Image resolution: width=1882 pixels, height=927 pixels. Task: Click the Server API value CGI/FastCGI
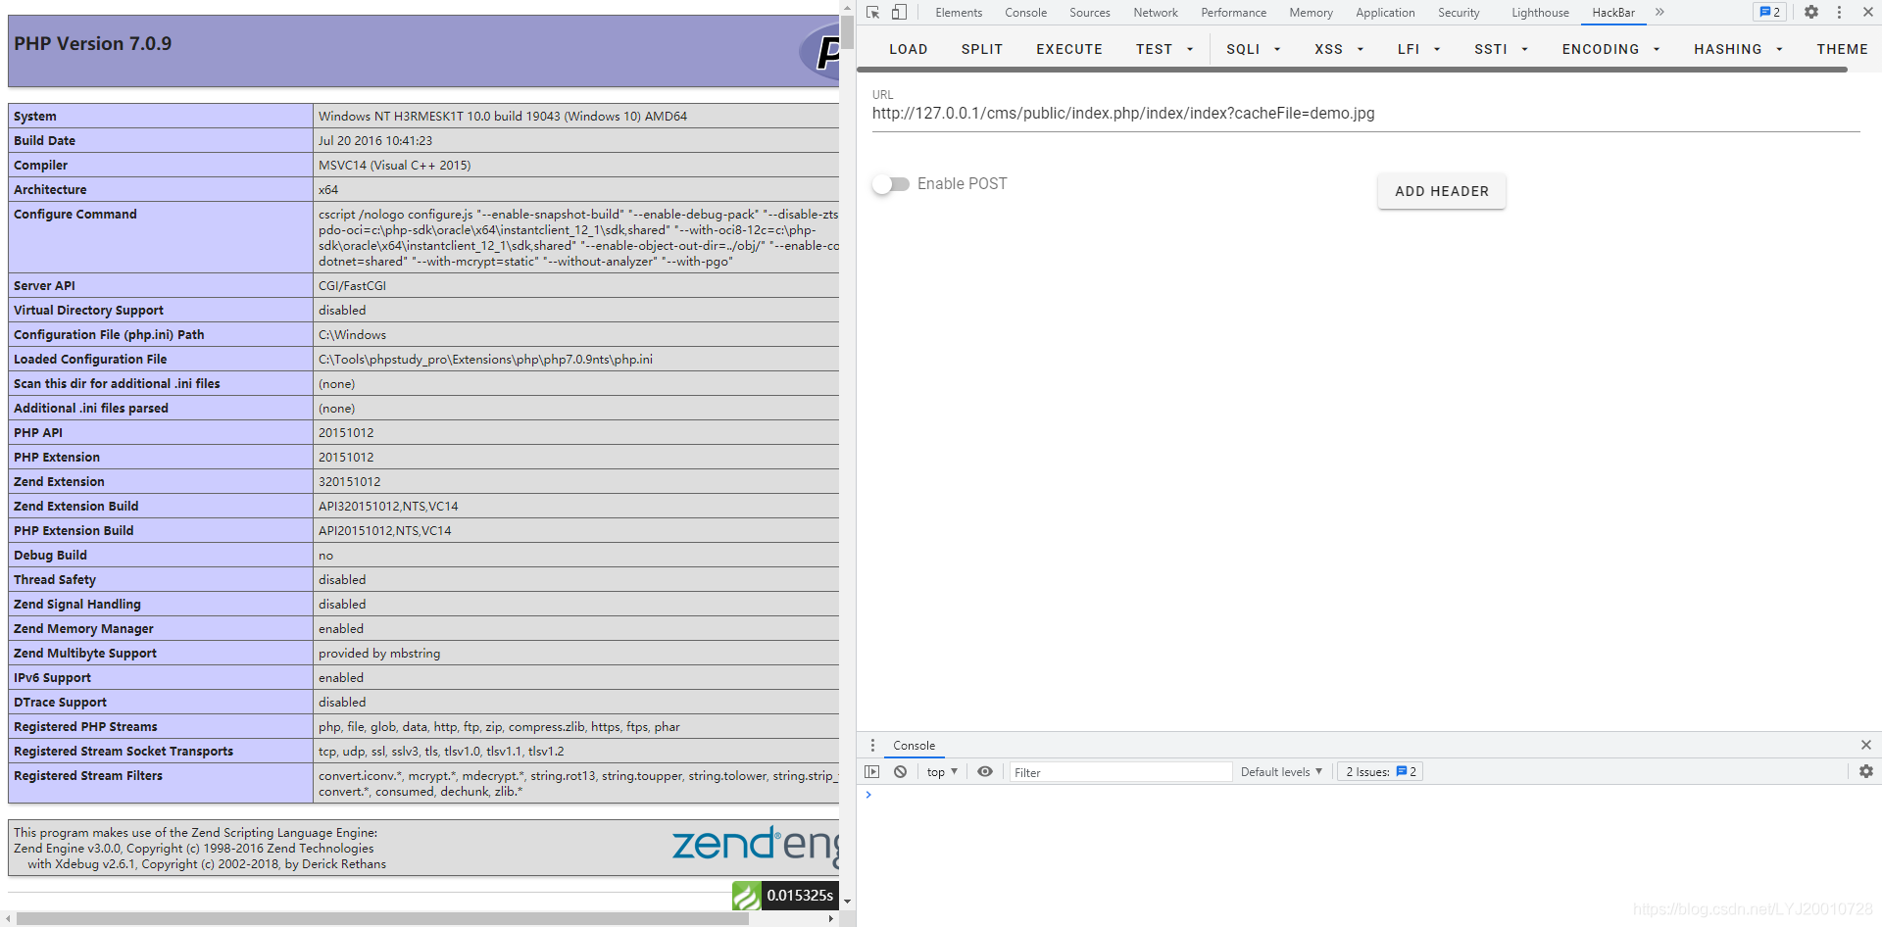click(x=352, y=286)
